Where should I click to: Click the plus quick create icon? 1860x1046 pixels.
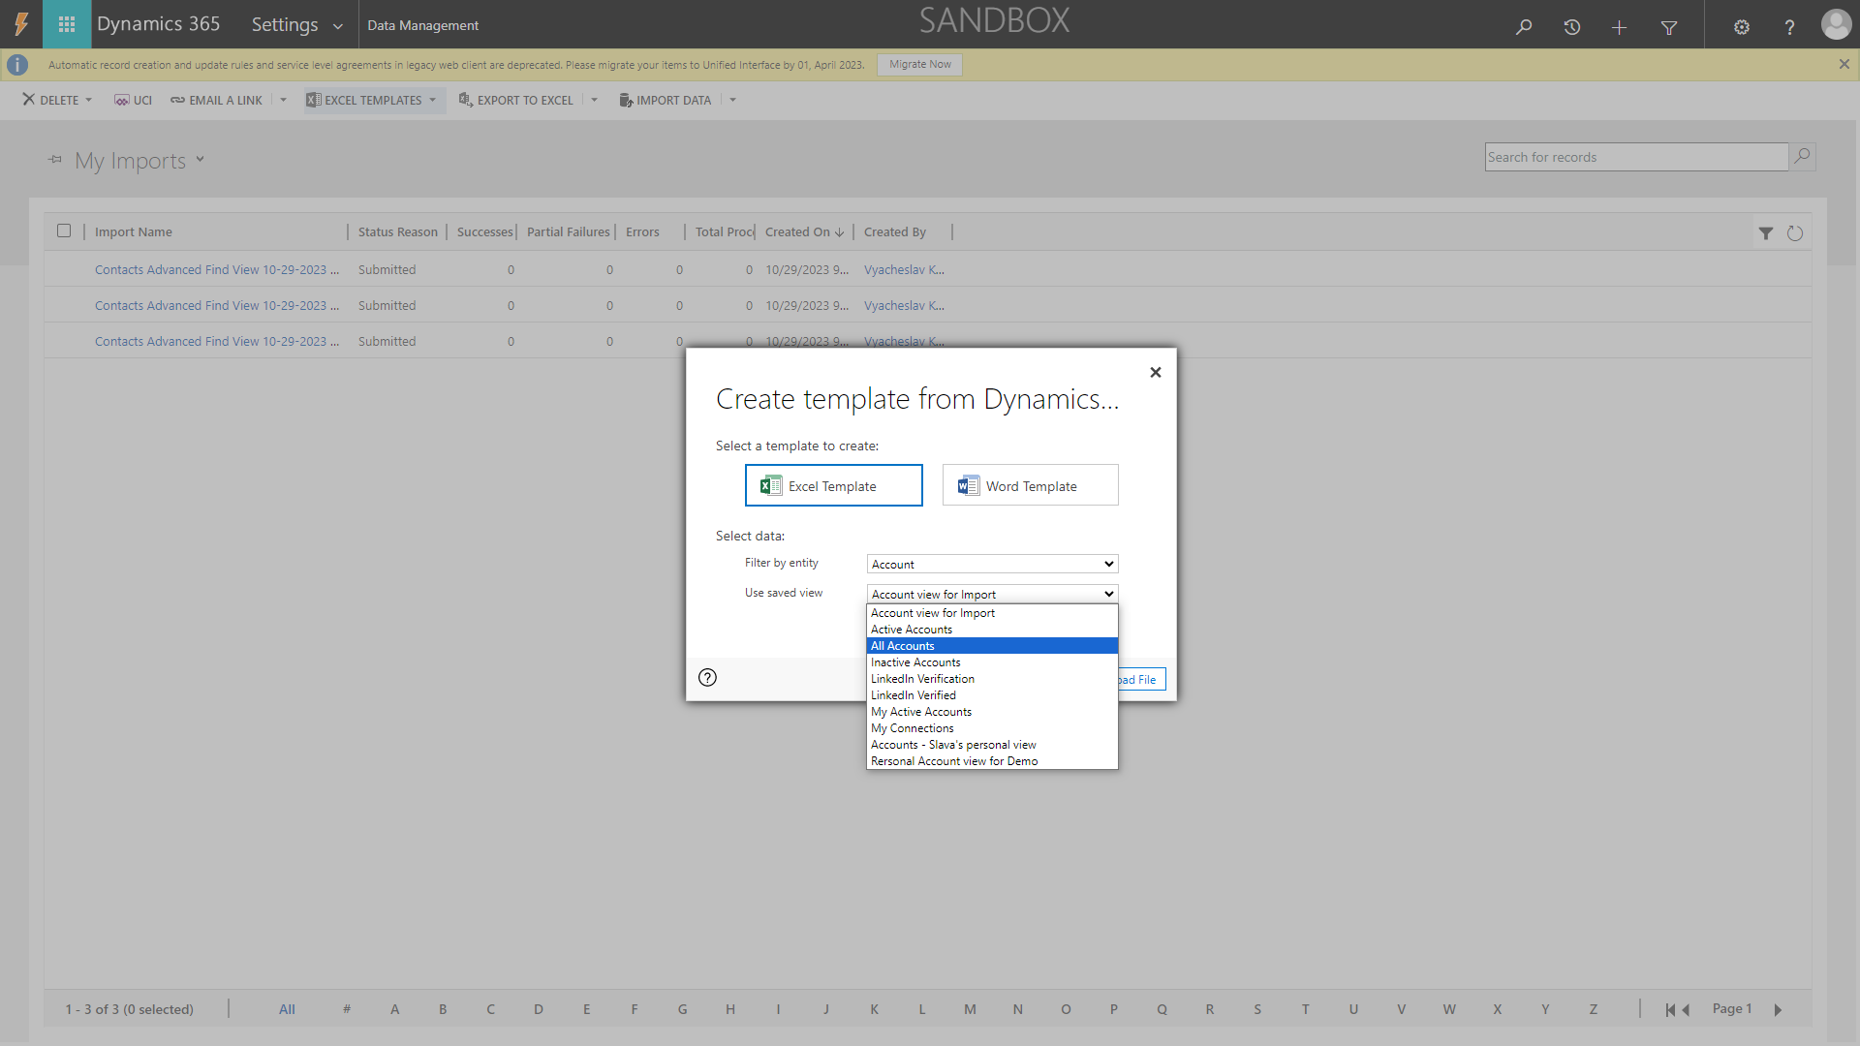coord(1619,27)
